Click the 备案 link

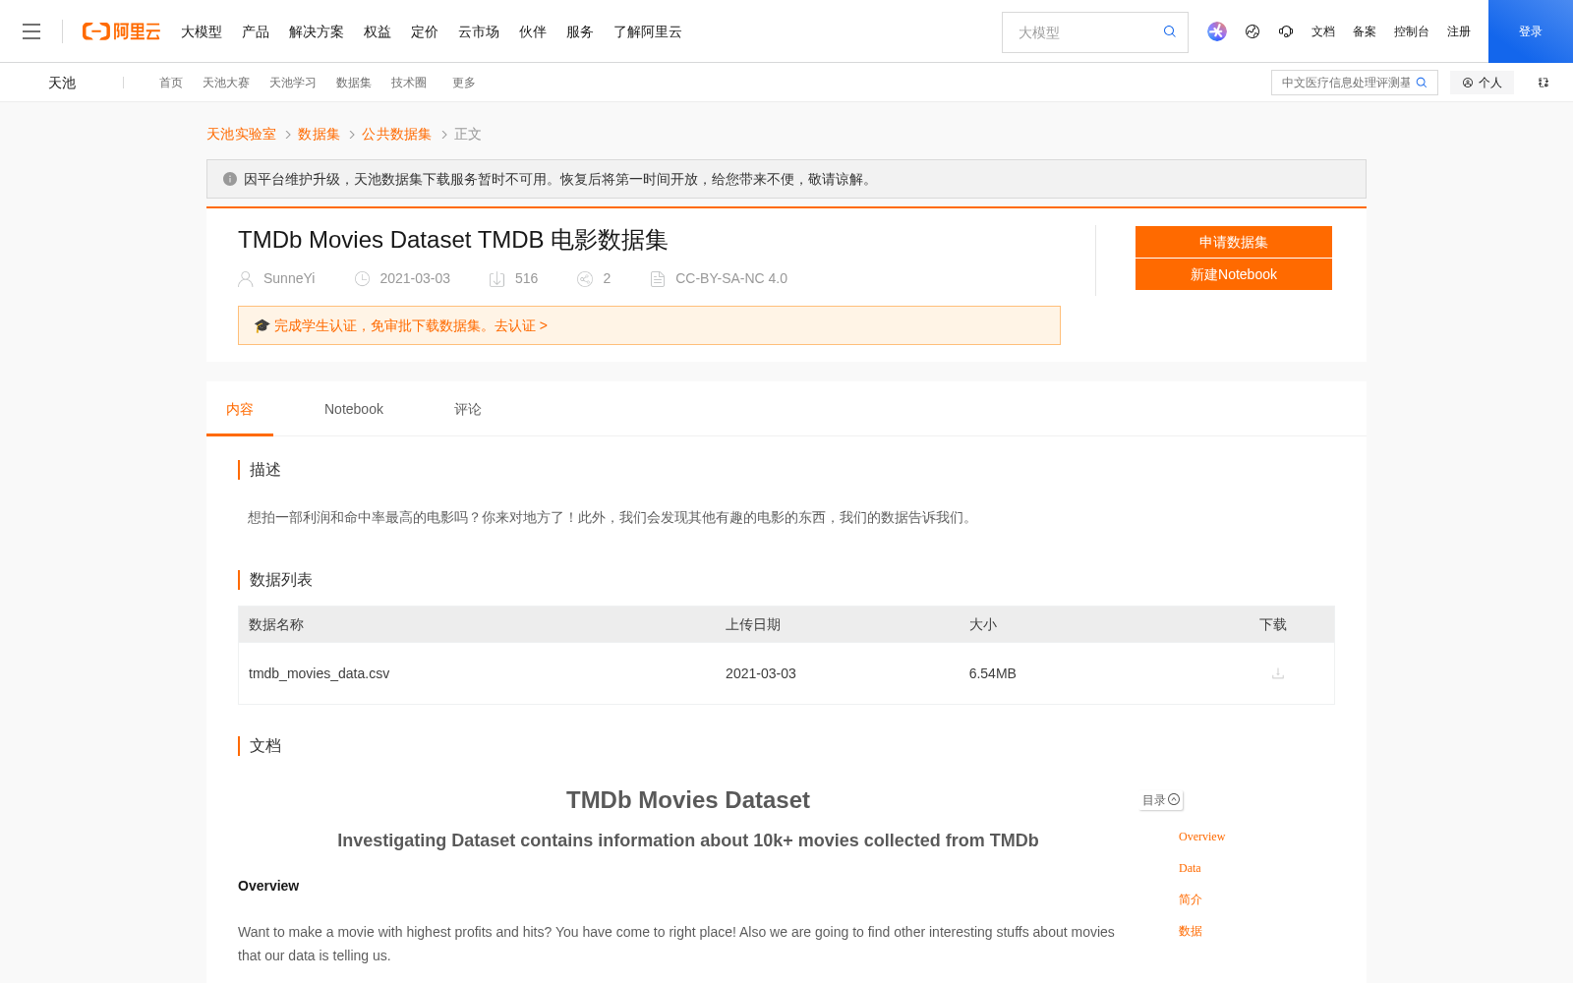(x=1365, y=31)
